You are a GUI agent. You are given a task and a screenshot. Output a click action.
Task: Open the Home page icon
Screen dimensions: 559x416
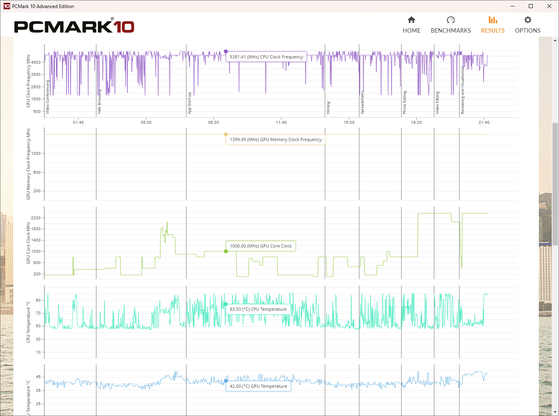click(411, 20)
